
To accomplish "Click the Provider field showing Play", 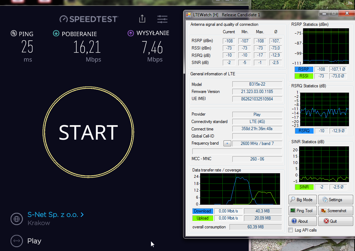I will 257,115.
